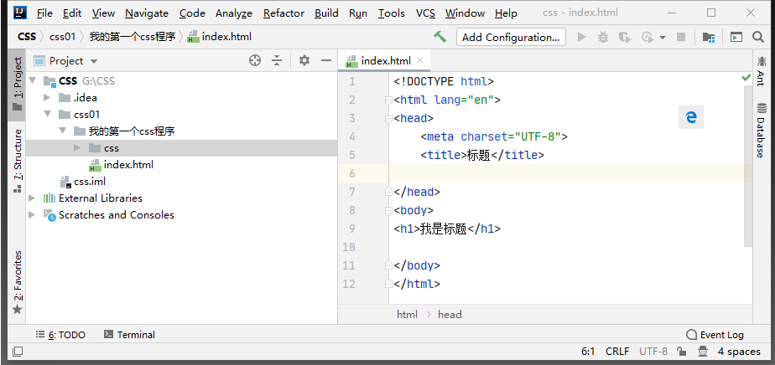
Task: Fold the head tag at line 3
Action: pyautogui.click(x=388, y=118)
